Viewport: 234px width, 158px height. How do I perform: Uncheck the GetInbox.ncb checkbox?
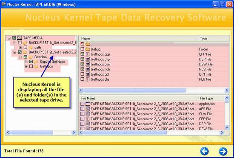click(x=83, y=69)
